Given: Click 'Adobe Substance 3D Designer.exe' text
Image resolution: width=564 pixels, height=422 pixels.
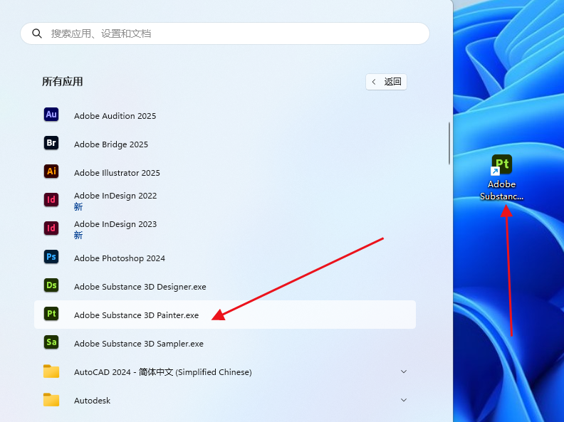Looking at the screenshot, I should (140, 287).
